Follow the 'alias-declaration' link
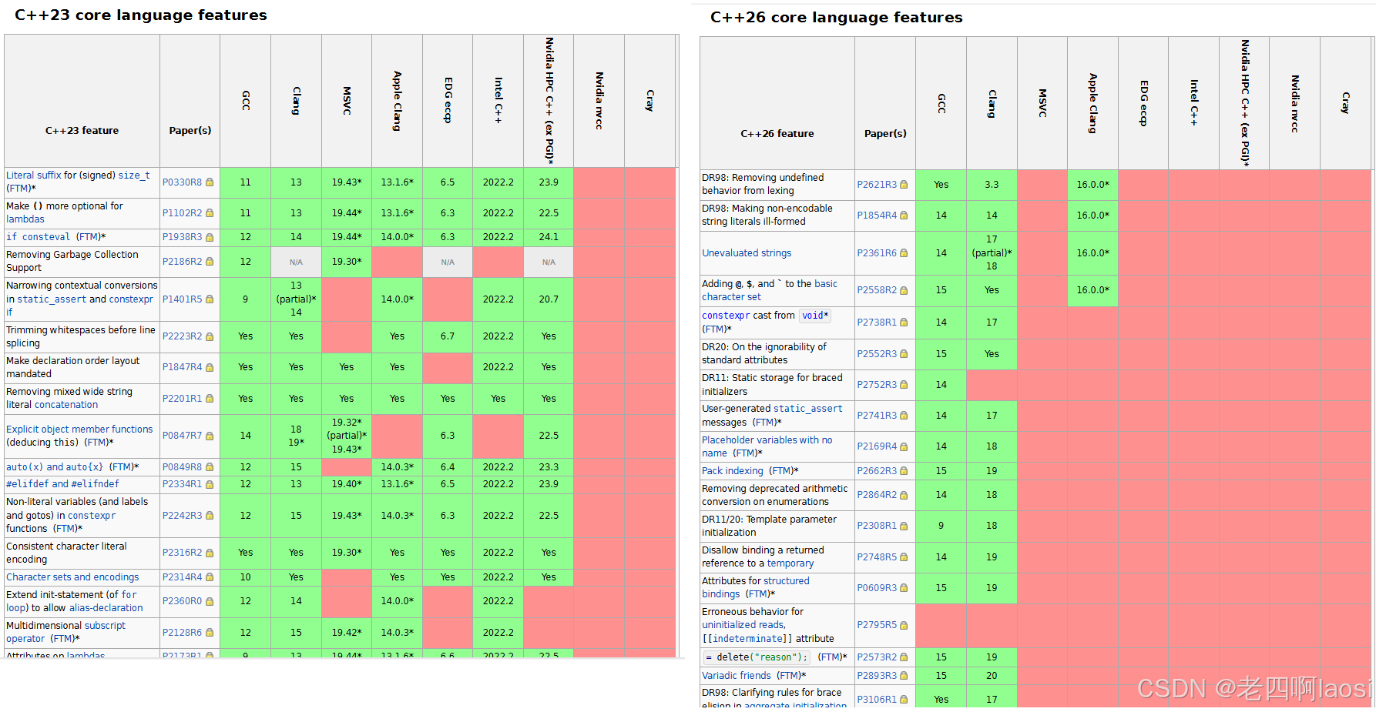 [x=106, y=608]
